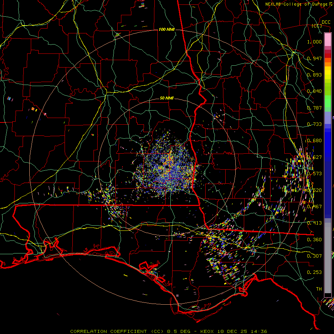Click the 0.307 scale value

coord(314,256)
